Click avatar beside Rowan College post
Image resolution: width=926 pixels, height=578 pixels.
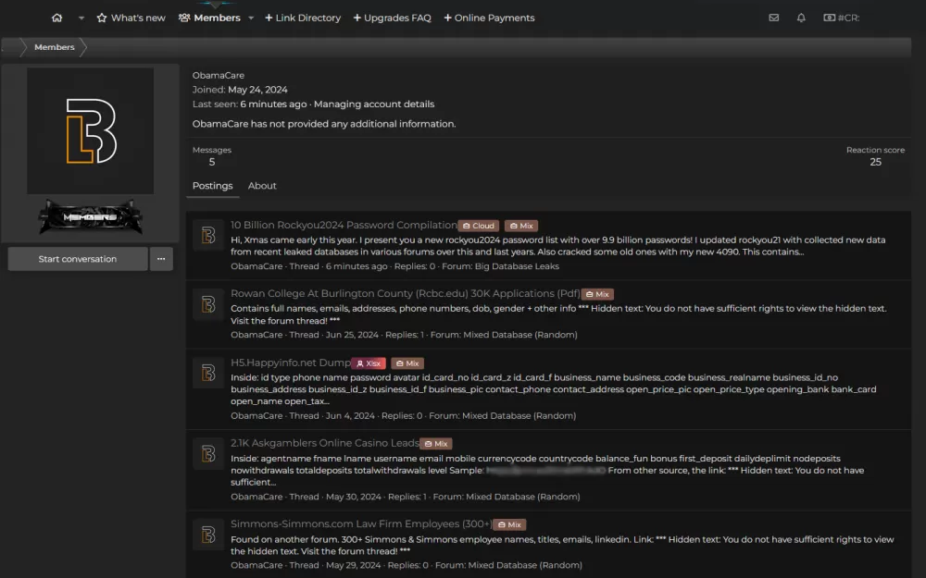207,304
